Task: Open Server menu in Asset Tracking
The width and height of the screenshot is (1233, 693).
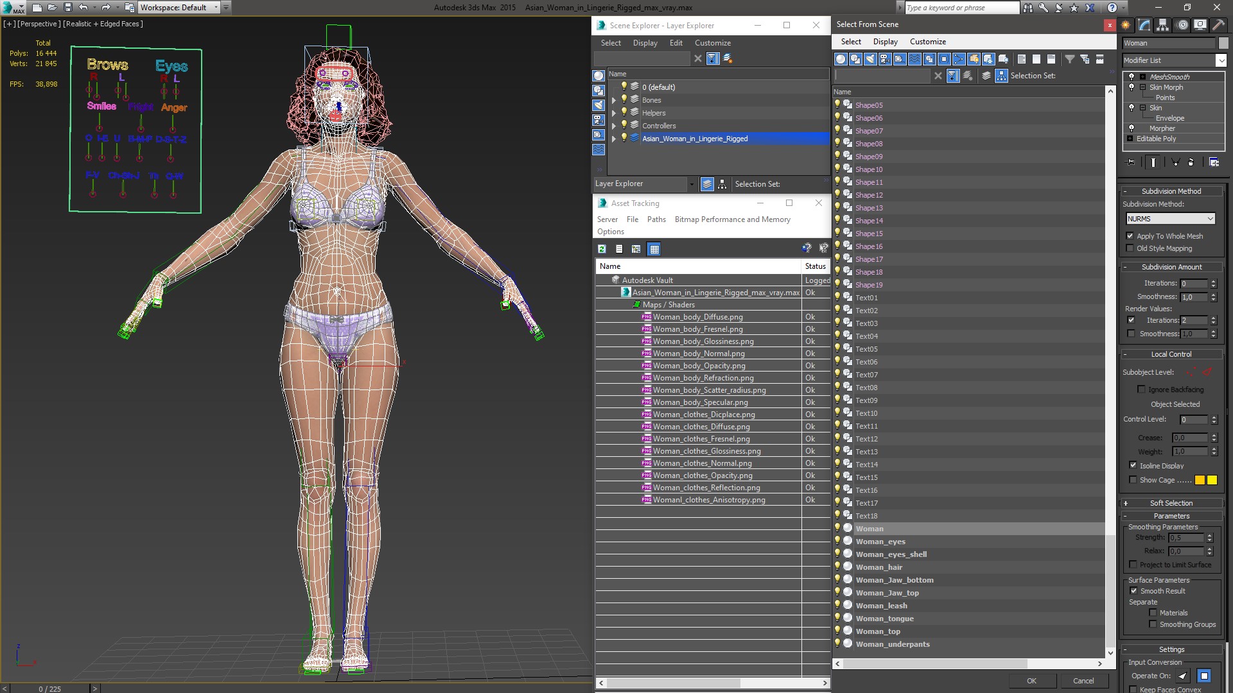Action: coord(607,219)
